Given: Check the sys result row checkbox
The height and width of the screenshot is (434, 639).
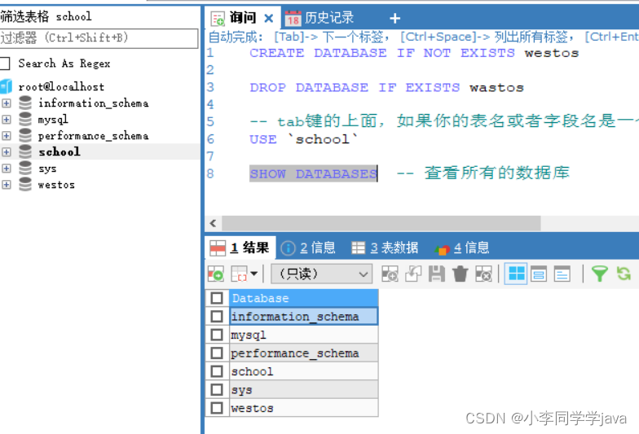Looking at the screenshot, I should pyautogui.click(x=217, y=389).
